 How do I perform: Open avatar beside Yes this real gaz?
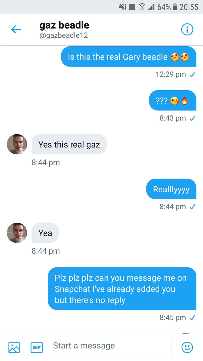[x=17, y=144]
